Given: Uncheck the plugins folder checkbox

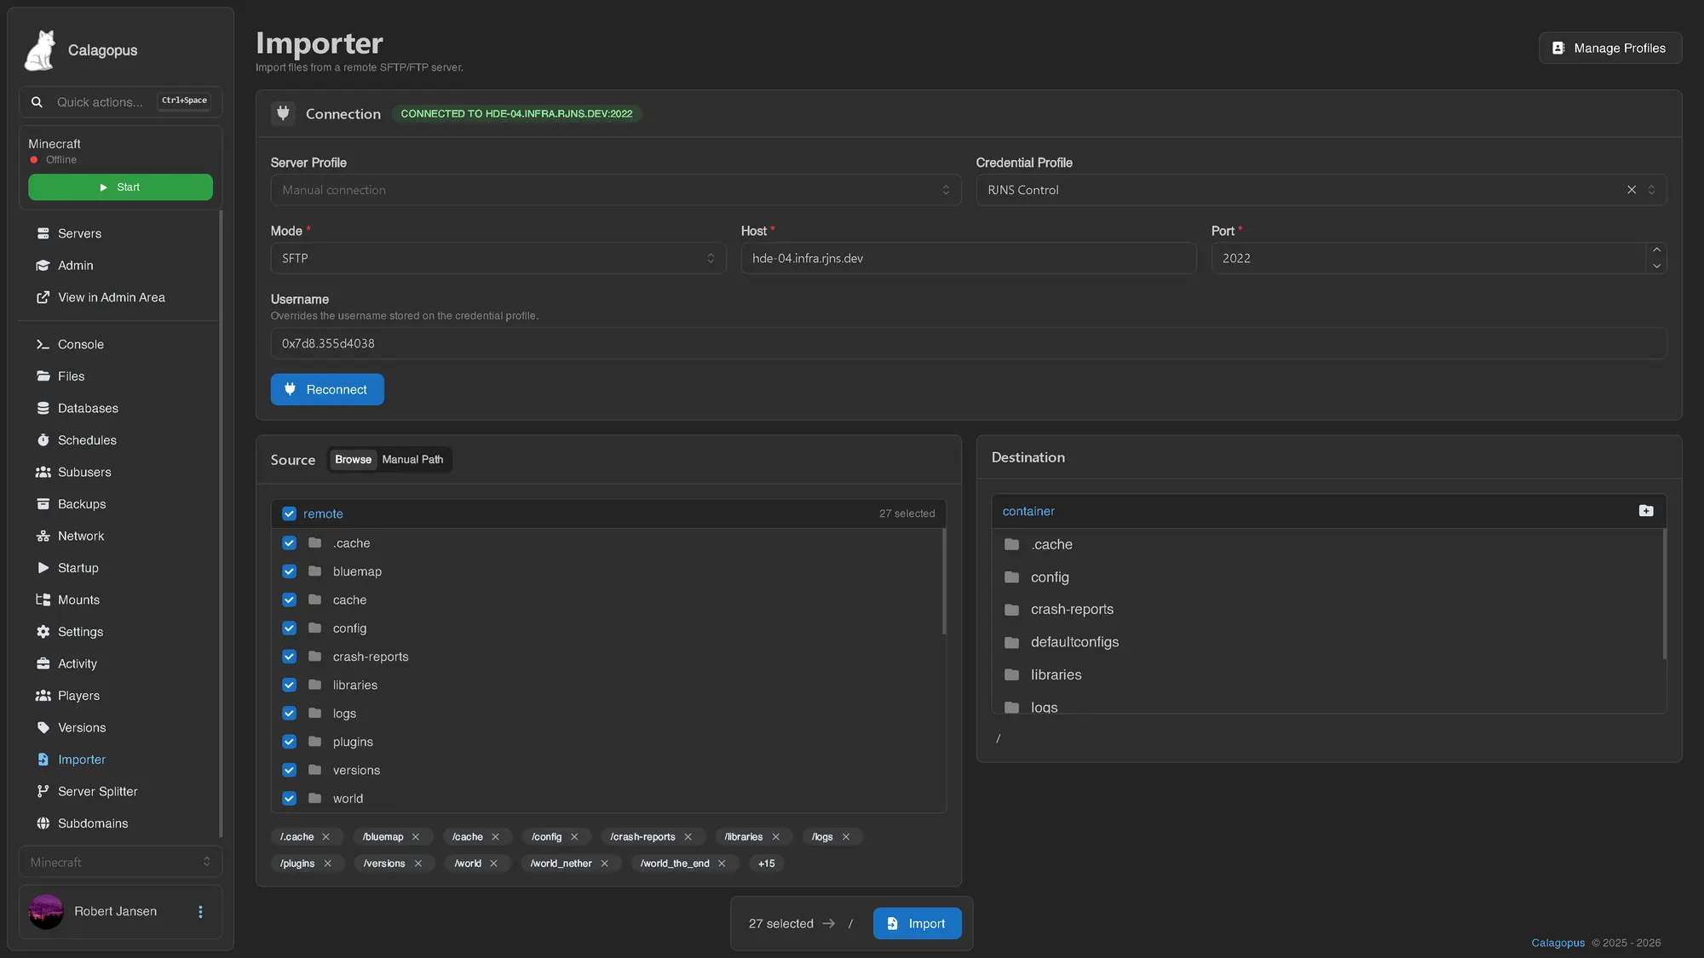Looking at the screenshot, I should (x=289, y=742).
